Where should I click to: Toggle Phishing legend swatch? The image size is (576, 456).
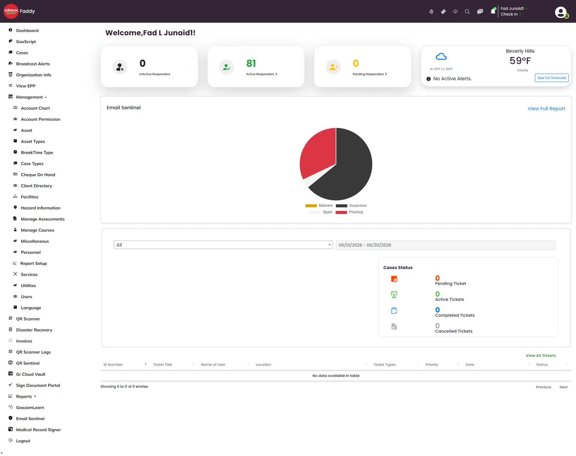point(341,212)
